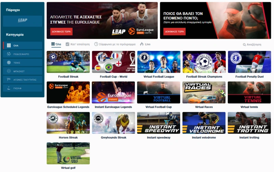Open the Football Penalty Duel thumbnail
Viewport: 274px width, 172px height.
click(249, 62)
